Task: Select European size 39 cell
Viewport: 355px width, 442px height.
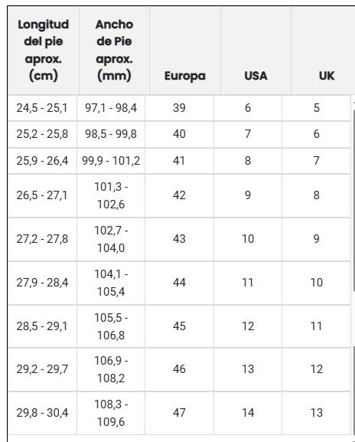Action: pos(179,108)
